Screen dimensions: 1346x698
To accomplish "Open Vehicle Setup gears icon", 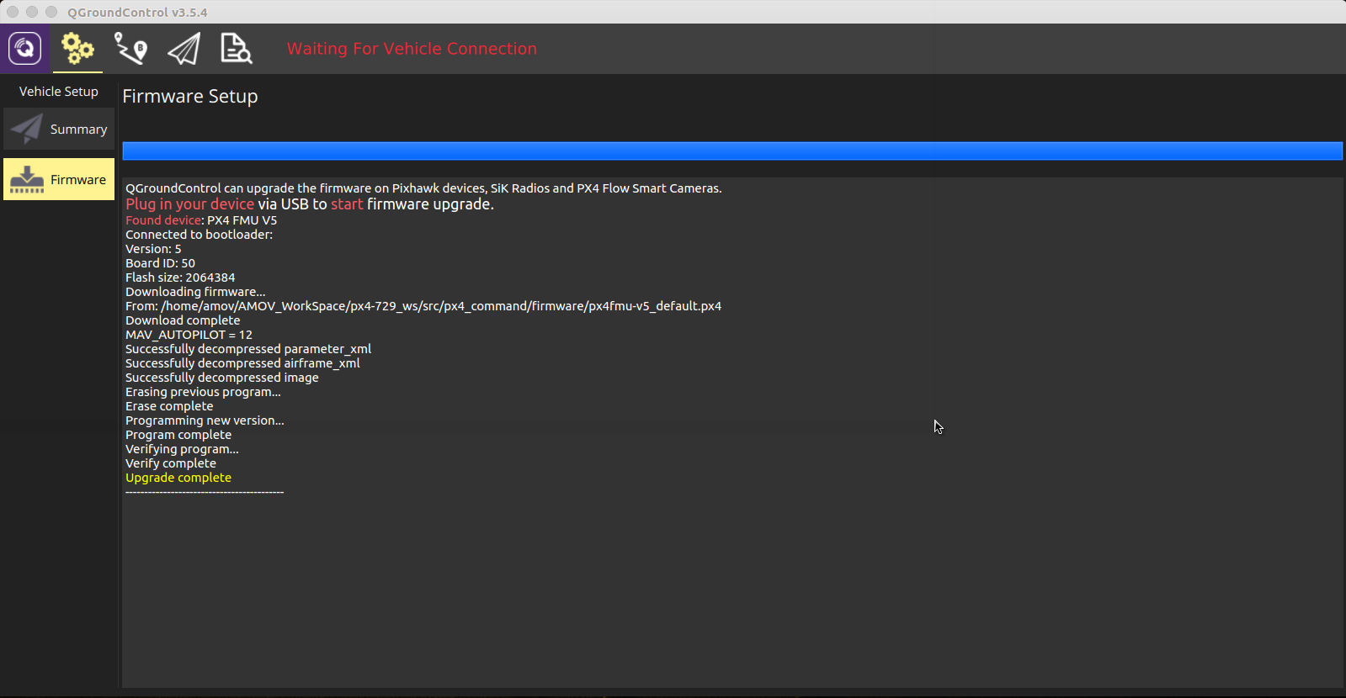I will (77, 49).
